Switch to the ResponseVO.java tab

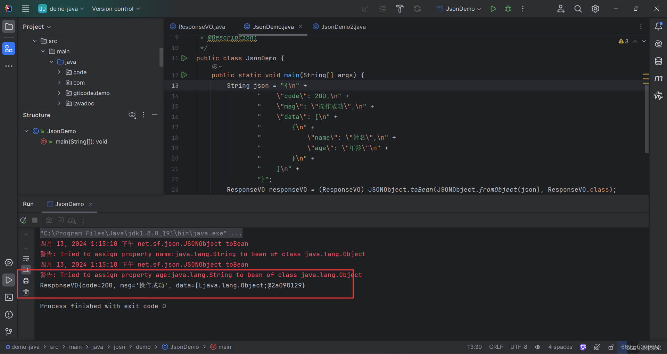[201, 26]
